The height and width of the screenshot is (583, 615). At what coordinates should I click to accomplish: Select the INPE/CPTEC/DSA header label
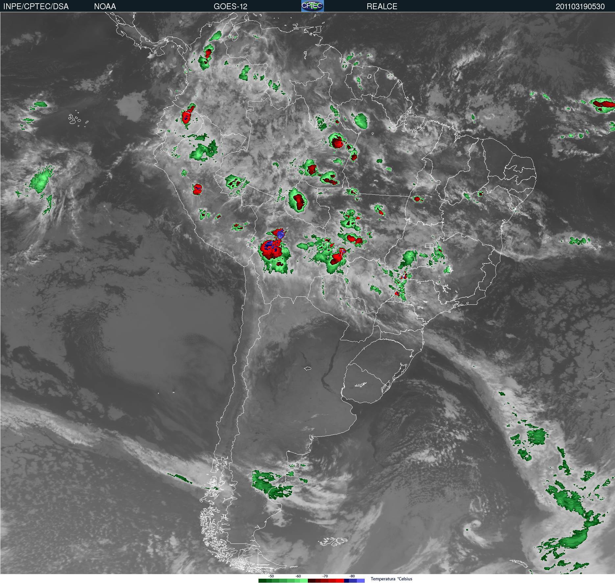point(36,7)
